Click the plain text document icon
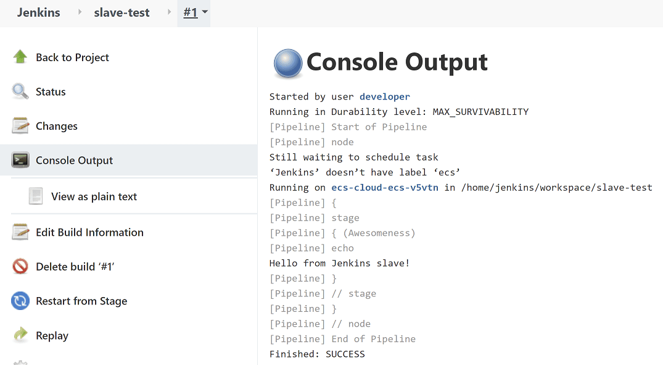Image resolution: width=663 pixels, height=365 pixels. 36,196
